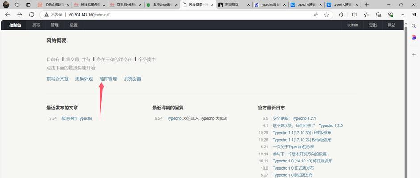Viewport: 420px width, 178px height.
Task: View site info via the not-secure warning icon
Action: [46, 15]
